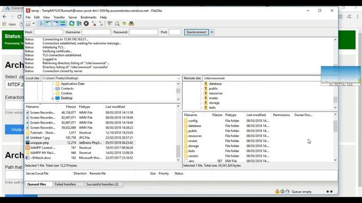Click the lock encryption status icon

tap(277, 192)
